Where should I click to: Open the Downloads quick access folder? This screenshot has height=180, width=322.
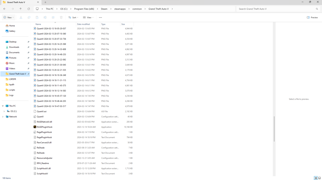coord(12,47)
